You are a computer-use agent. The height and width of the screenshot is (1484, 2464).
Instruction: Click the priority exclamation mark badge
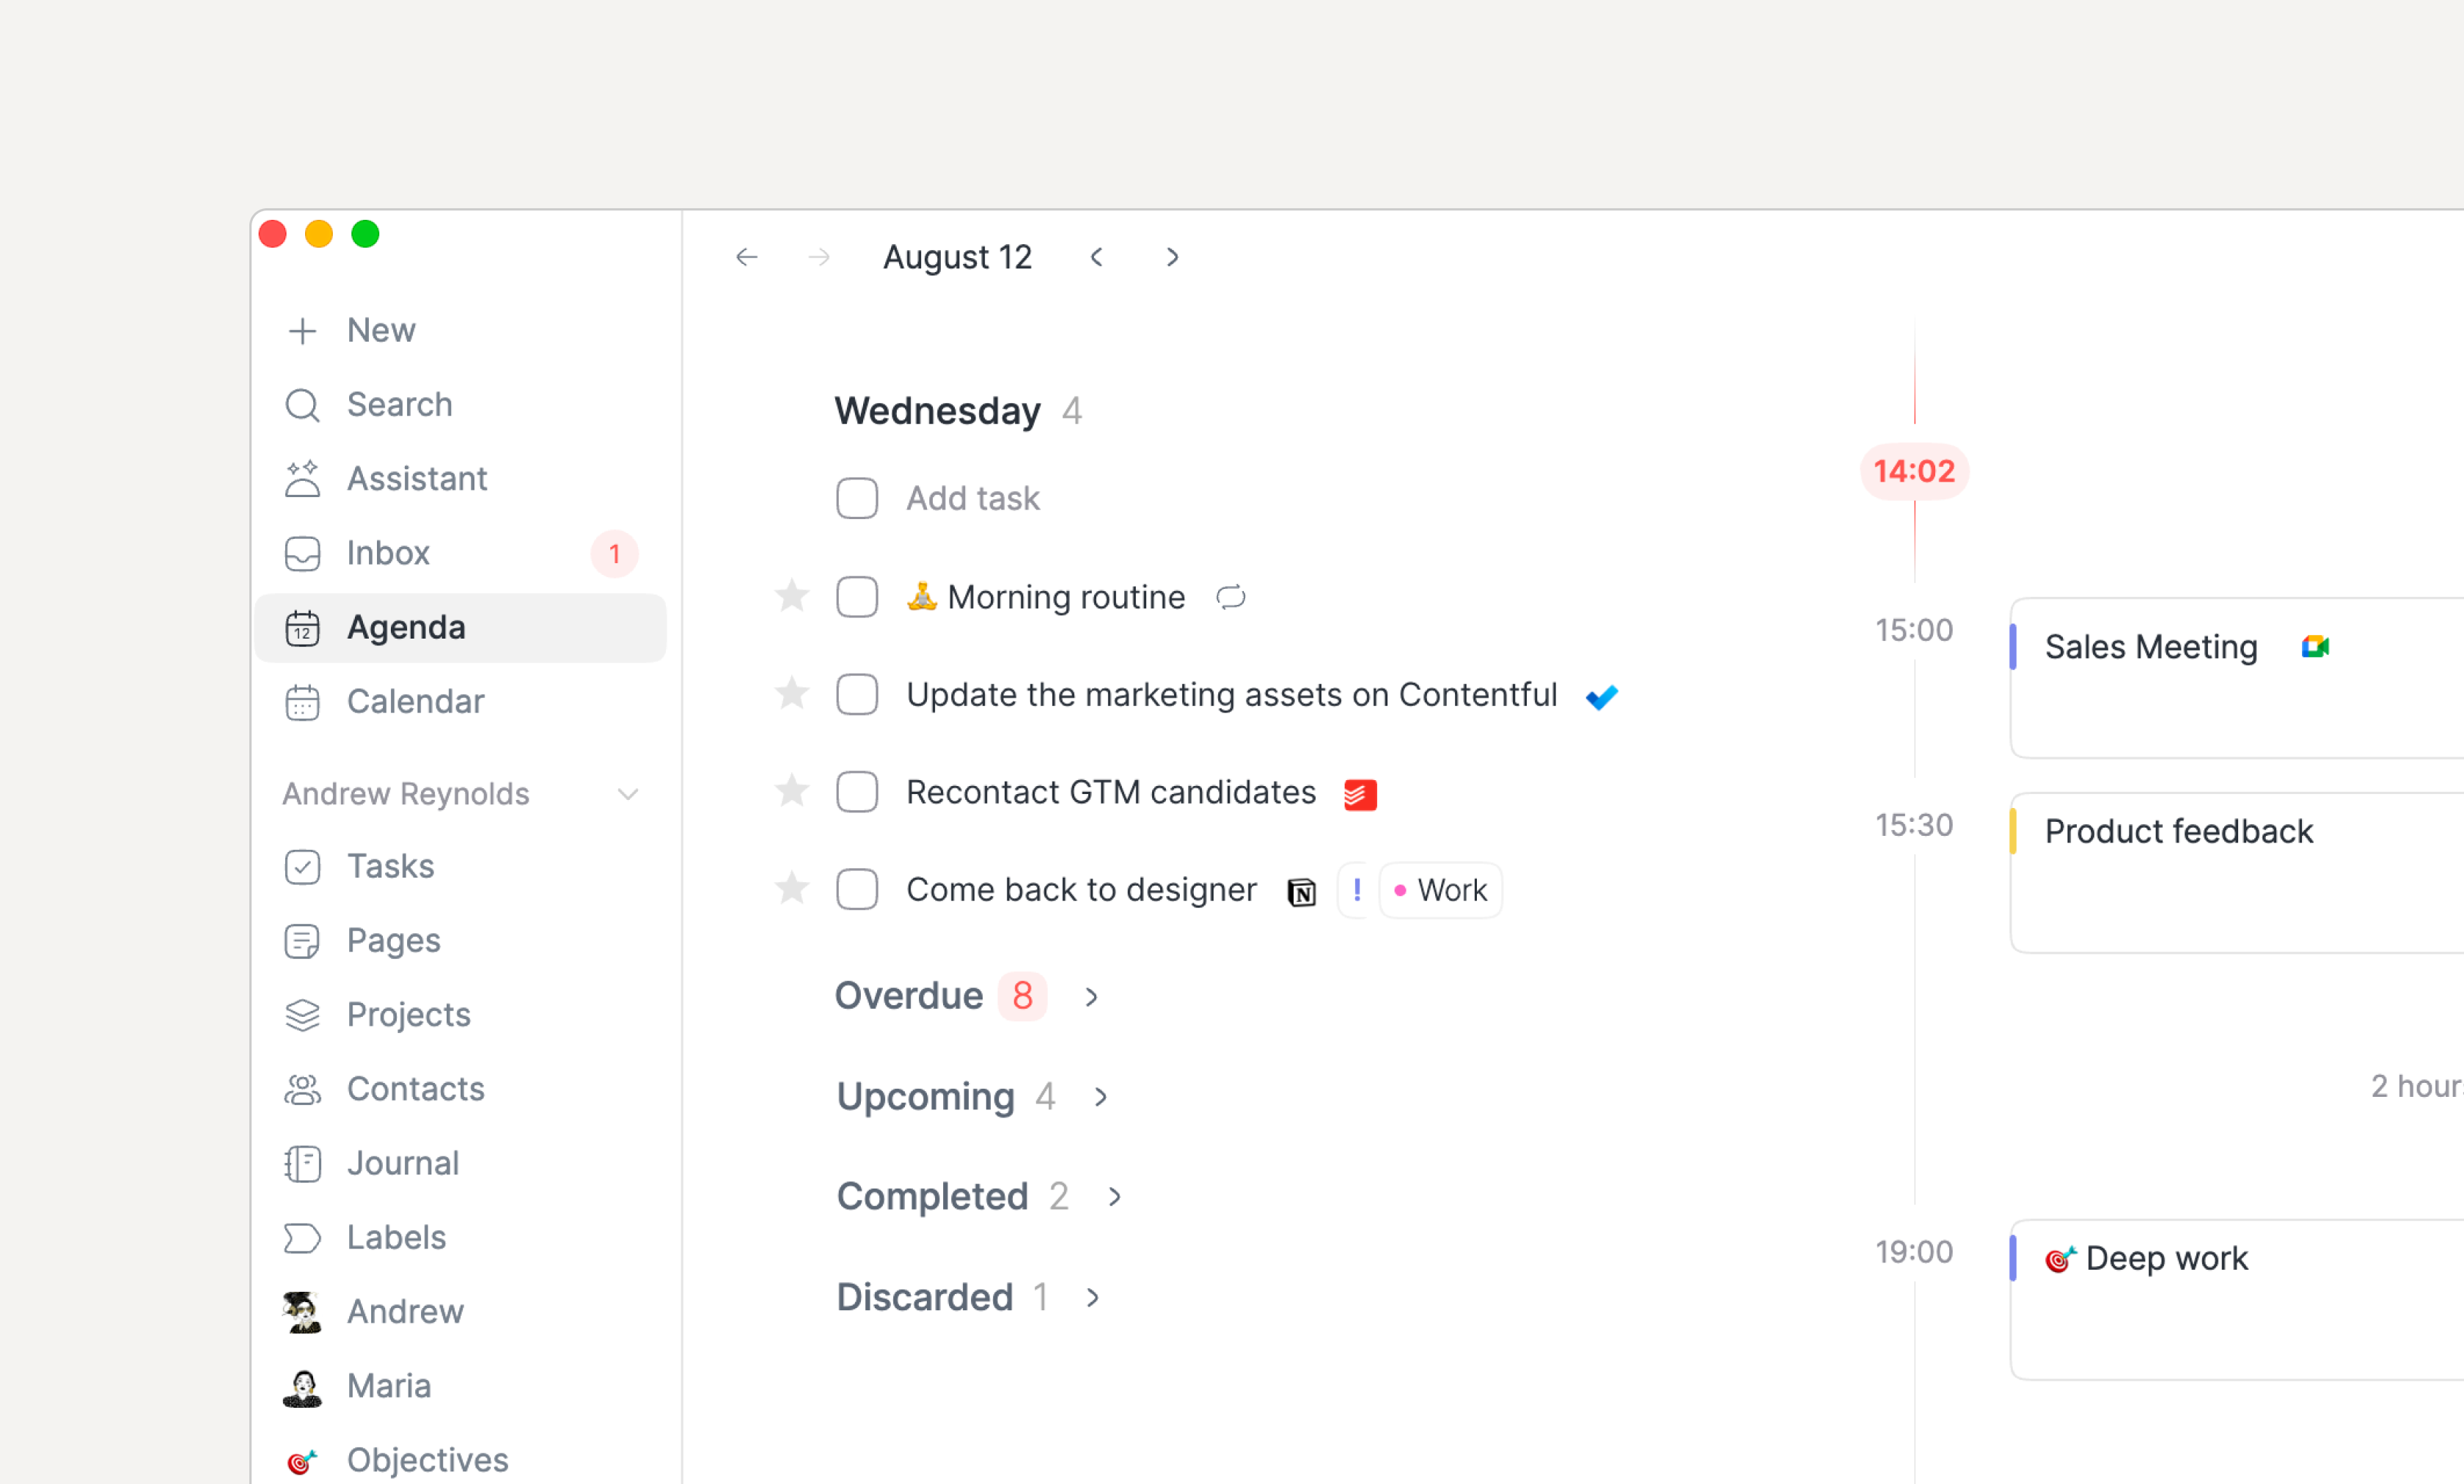click(x=1356, y=889)
